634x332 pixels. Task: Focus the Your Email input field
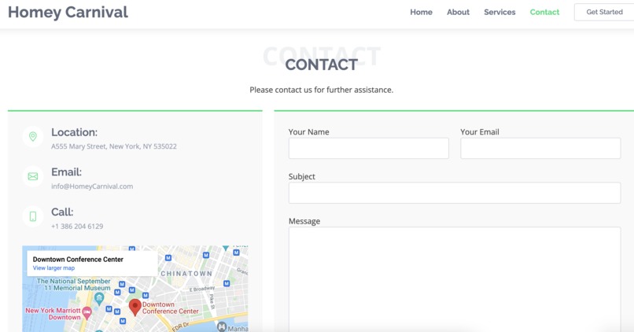click(540, 148)
